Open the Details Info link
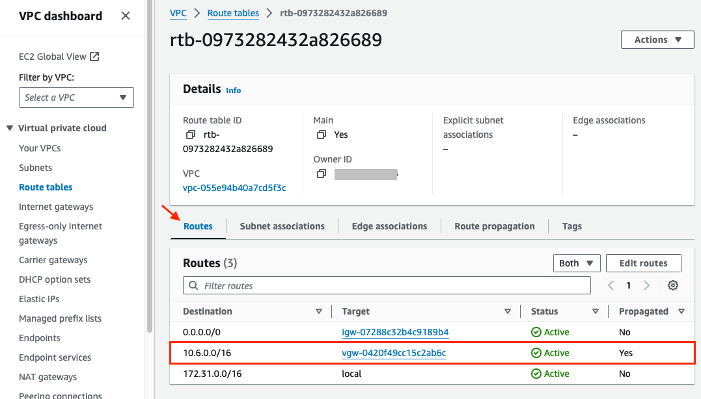701x399 pixels. [234, 90]
